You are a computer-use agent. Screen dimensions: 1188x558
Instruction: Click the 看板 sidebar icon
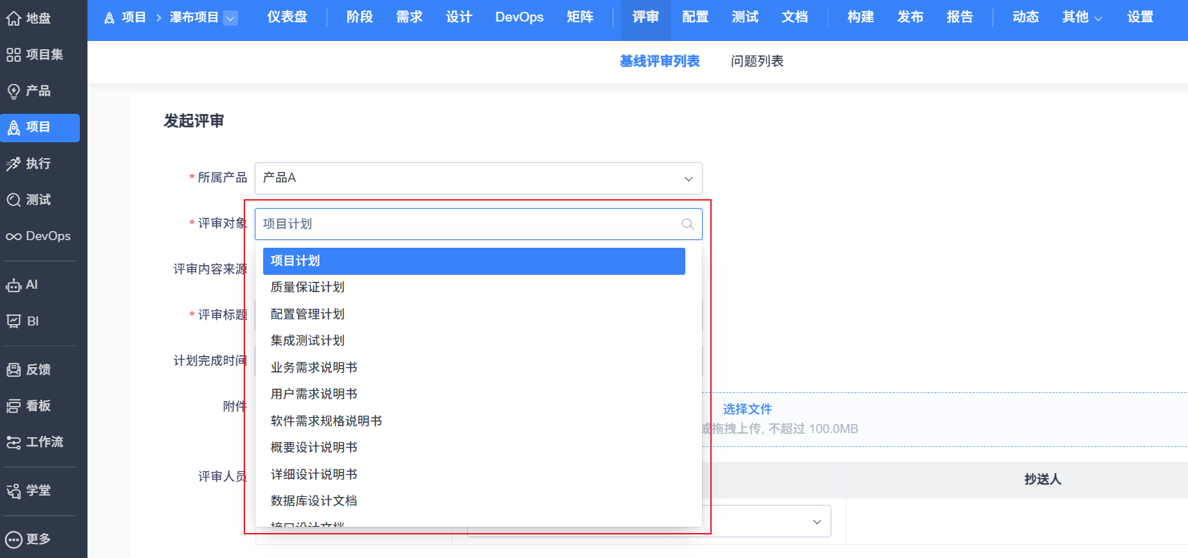pyautogui.click(x=14, y=406)
